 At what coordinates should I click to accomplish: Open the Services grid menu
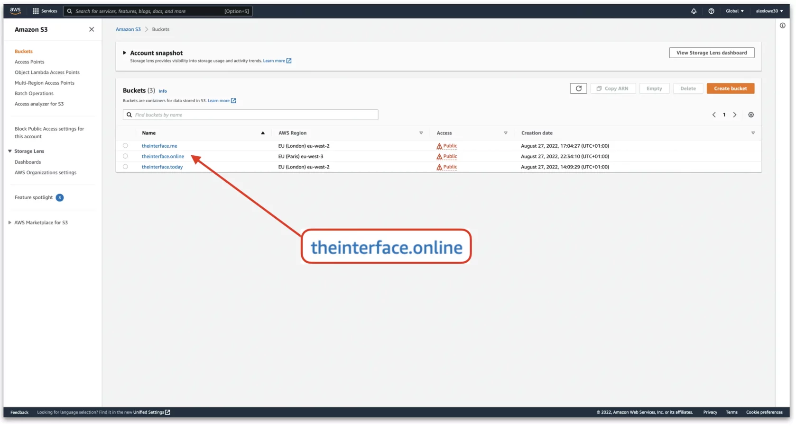click(45, 11)
